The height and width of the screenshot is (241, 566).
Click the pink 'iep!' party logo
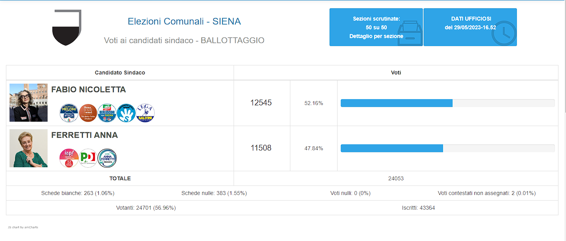point(69,158)
